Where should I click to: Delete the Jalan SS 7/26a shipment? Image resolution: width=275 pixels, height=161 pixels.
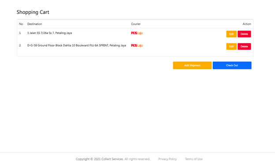[244, 34]
